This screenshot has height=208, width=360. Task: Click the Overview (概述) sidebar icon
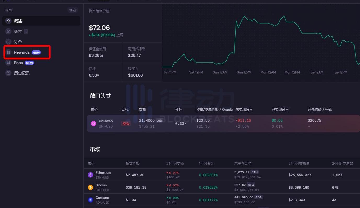8,21
